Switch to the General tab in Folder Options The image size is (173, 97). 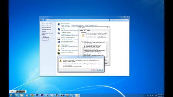tap(81, 30)
